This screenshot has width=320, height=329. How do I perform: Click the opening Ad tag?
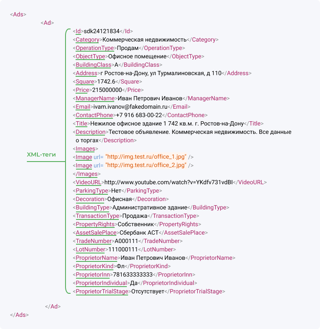[x=47, y=23]
